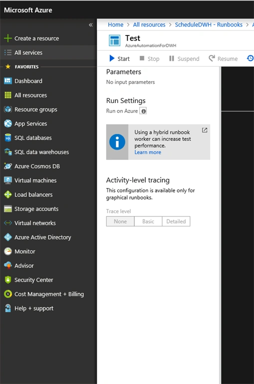Click the blue info circle icon
The width and height of the screenshot is (254, 384).
point(117,142)
